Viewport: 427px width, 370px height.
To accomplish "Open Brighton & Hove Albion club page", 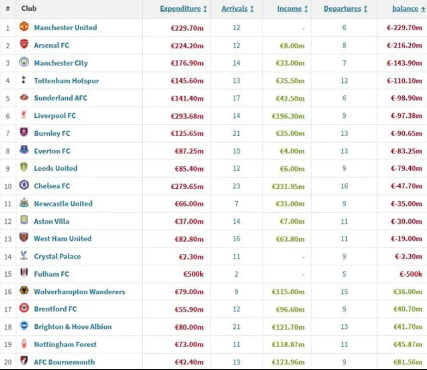I will pos(72,327).
